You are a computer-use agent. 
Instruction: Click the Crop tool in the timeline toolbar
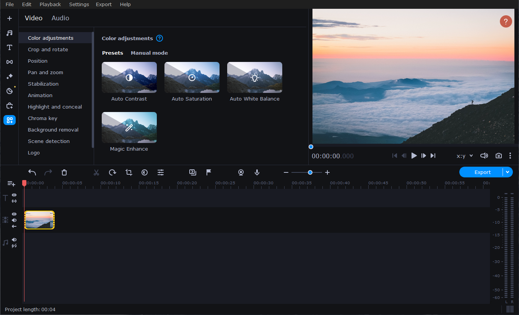(x=129, y=172)
